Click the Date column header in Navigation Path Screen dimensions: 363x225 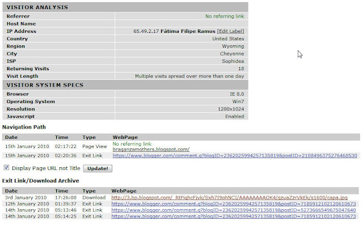(x=11, y=137)
